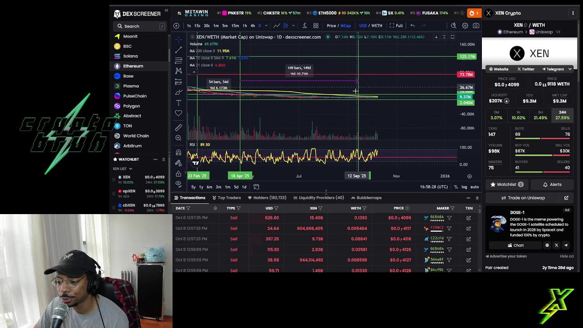
Task: Click the quick search magnifier on chart toolbar
Action: [453, 26]
